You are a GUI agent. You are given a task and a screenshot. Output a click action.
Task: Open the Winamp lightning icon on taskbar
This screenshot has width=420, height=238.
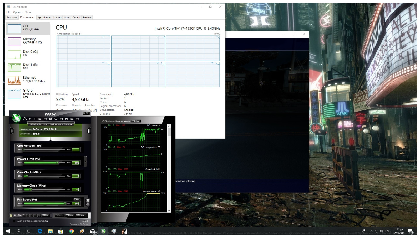[x=82, y=231]
